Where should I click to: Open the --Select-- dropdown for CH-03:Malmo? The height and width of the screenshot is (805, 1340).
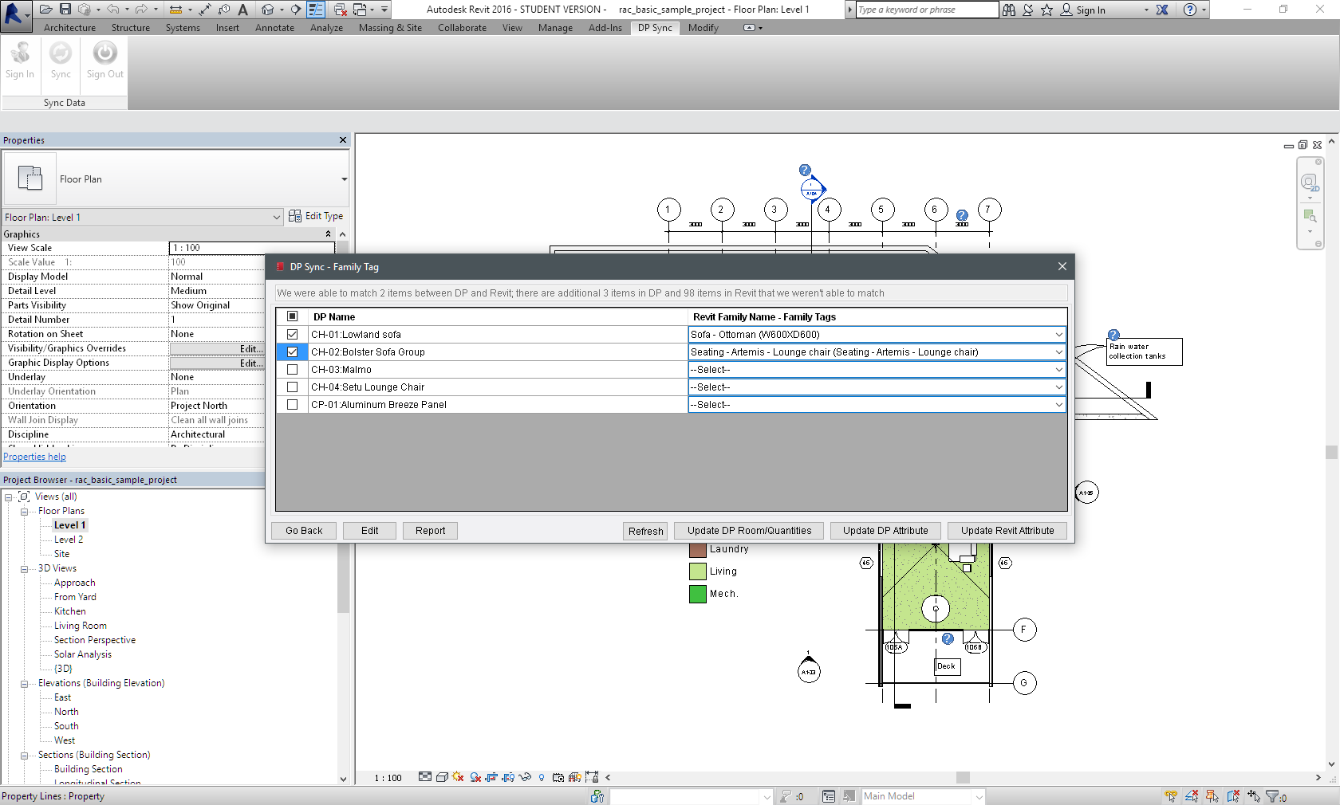(1058, 370)
